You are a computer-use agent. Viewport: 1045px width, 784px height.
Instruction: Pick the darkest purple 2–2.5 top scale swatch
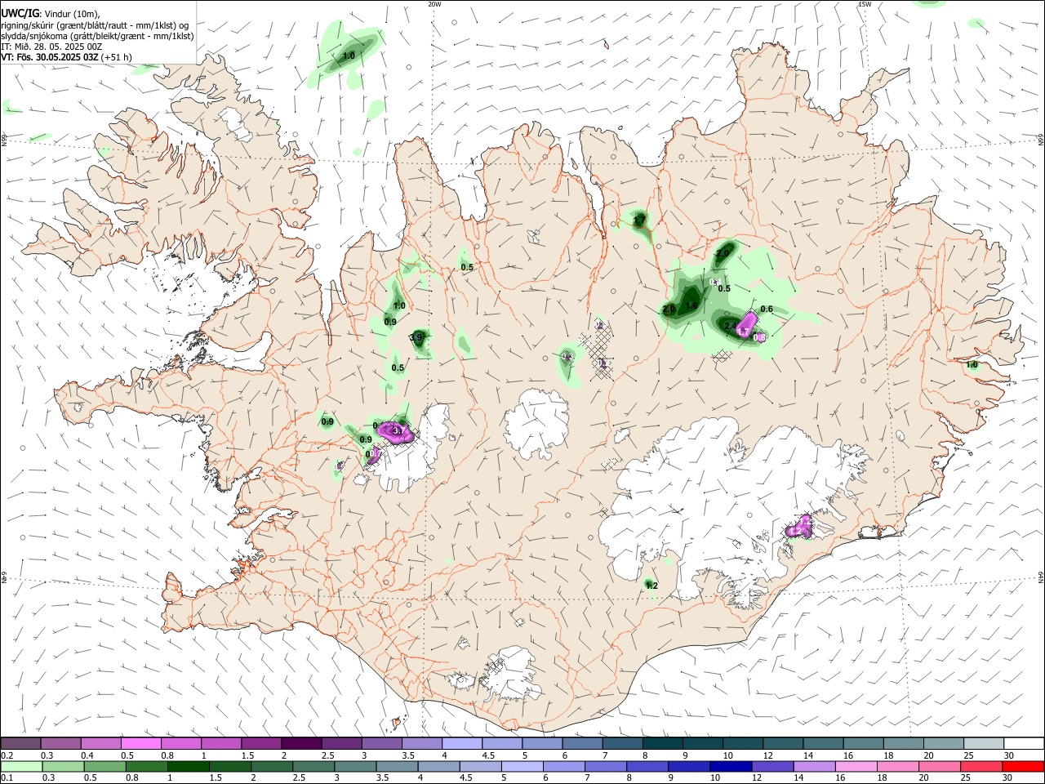(x=301, y=743)
